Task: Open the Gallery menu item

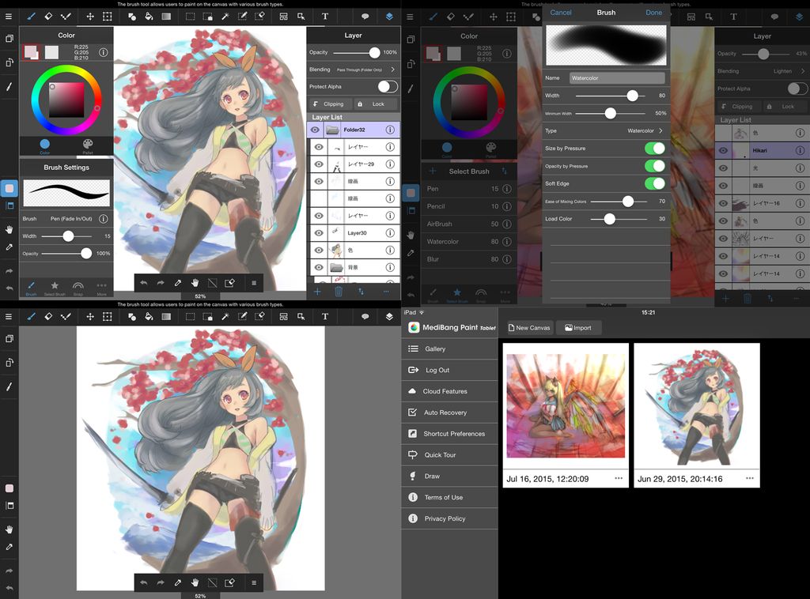Action: (449, 348)
